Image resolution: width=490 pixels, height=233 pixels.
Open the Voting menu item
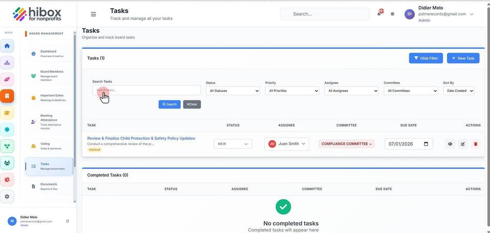pos(49,146)
